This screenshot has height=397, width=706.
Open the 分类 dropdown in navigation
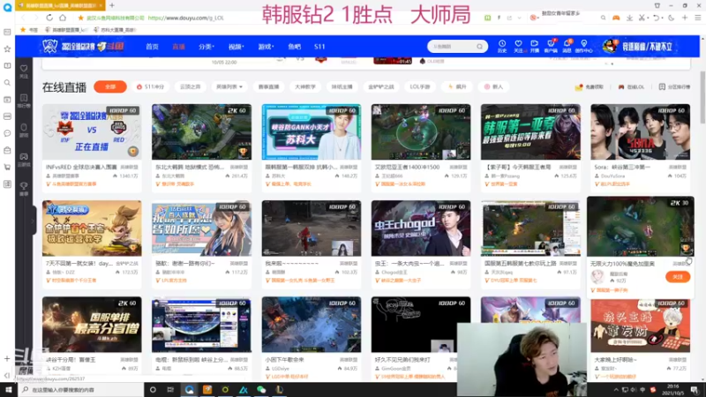pyautogui.click(x=207, y=47)
